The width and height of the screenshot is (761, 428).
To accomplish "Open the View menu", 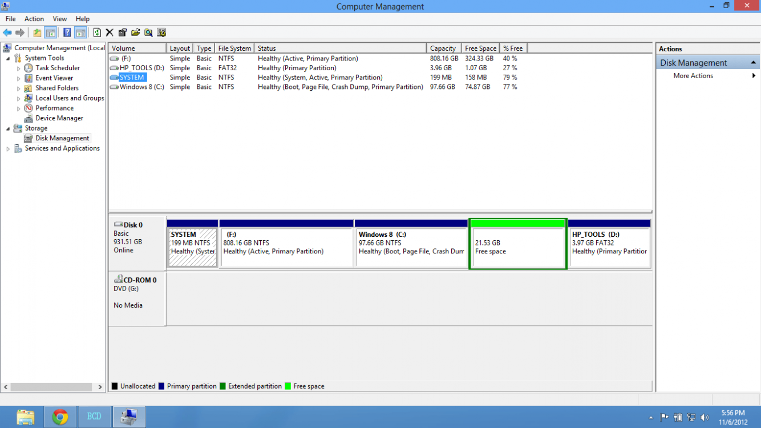I will tap(60, 19).
